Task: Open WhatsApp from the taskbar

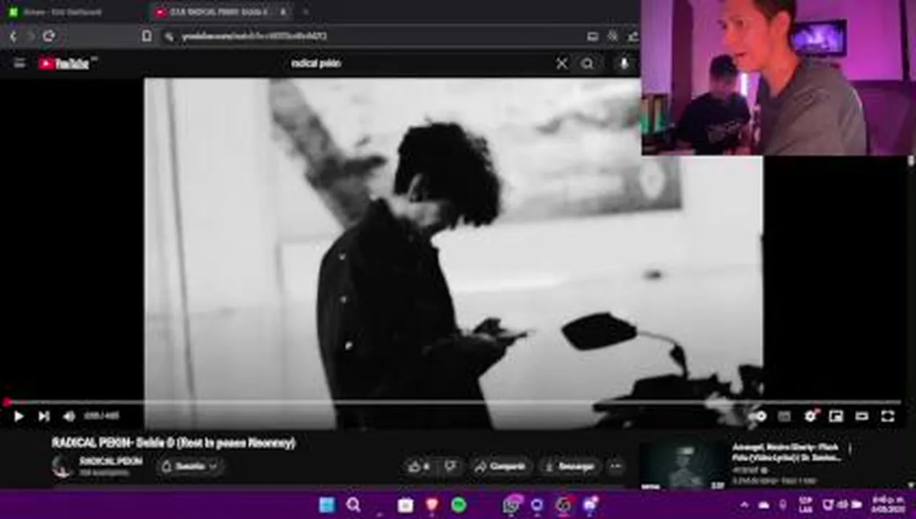Action: [x=511, y=505]
